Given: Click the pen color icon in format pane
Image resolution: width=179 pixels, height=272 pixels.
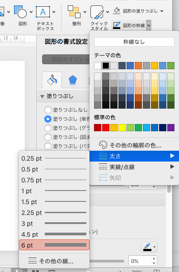Looking at the screenshot, I should [147, 247].
